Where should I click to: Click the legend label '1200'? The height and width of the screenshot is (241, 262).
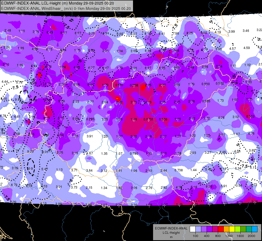(229, 236)
